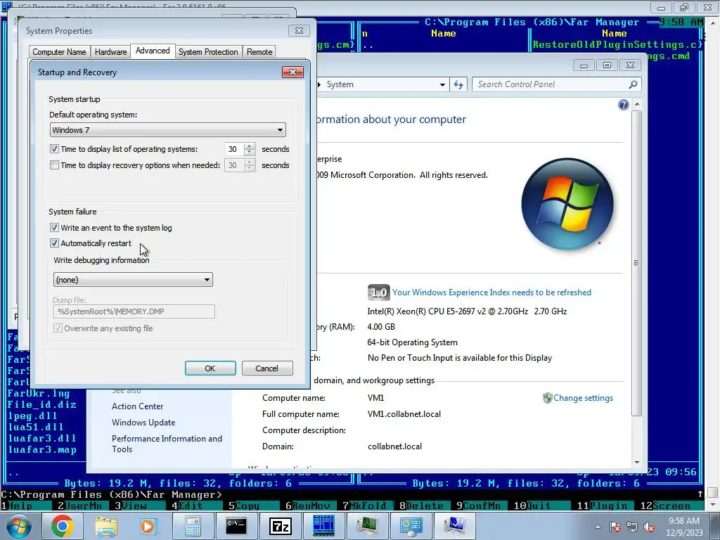Screen dimensions: 720x540
Task: Select RestoreOldPluginSettings in right Far panel
Action: [x=617, y=45]
